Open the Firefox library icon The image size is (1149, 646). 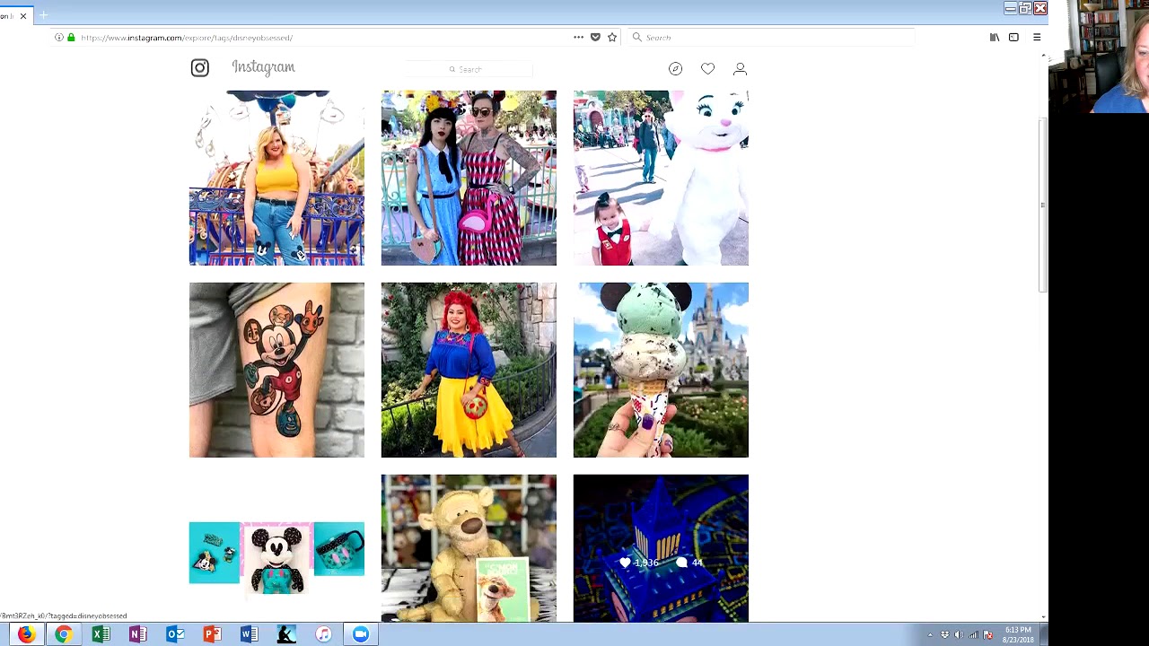(x=995, y=38)
